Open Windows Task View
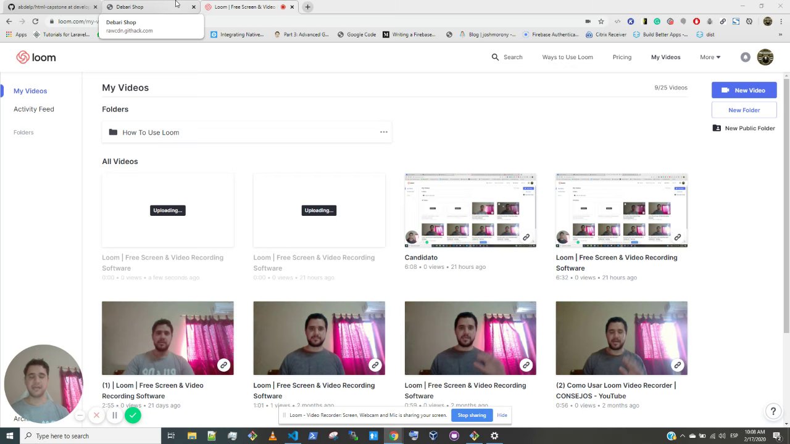The width and height of the screenshot is (790, 444). [171, 436]
